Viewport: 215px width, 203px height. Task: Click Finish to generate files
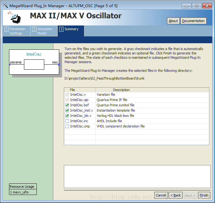pos(204,195)
